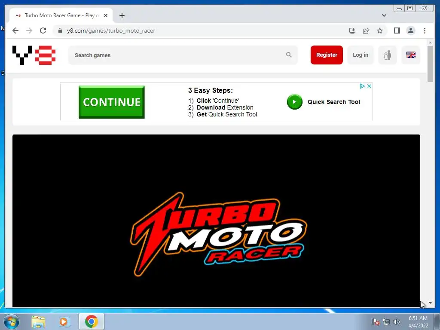Close the Turbo Moto Racer tab
Image resolution: width=440 pixels, height=330 pixels.
[x=106, y=15]
